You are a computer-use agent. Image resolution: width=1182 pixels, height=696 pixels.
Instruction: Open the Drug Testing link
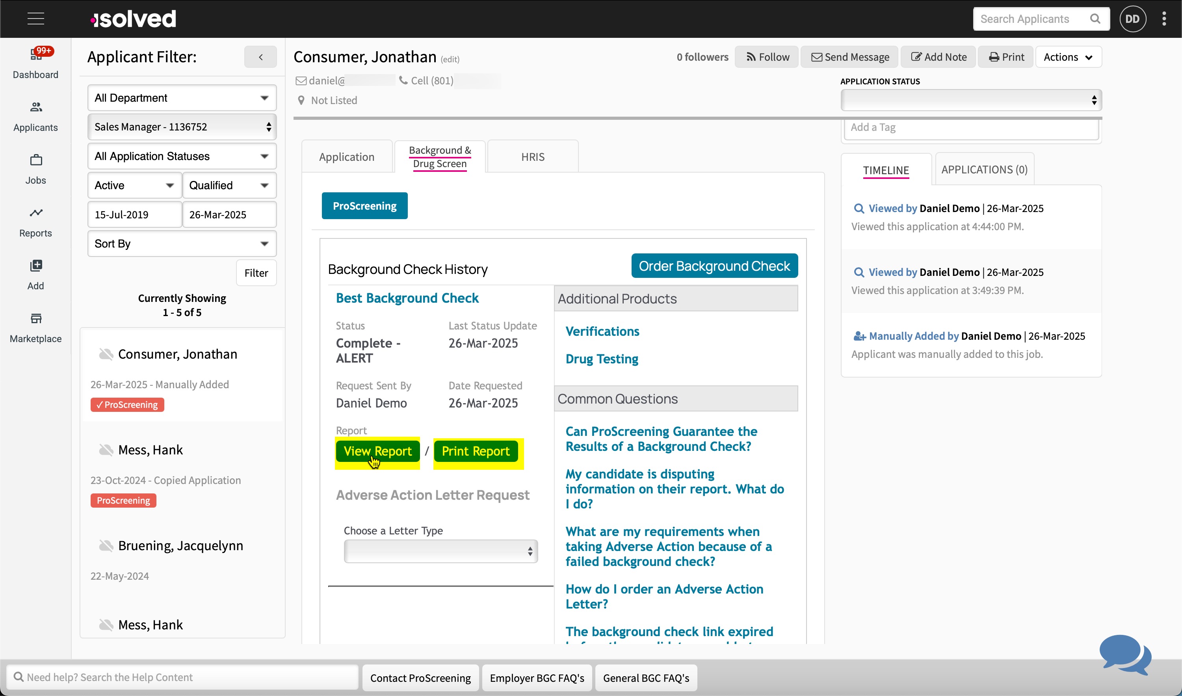coord(602,359)
